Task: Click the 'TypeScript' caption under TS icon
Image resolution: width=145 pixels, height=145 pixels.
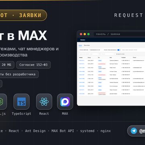Action: coord(21,114)
